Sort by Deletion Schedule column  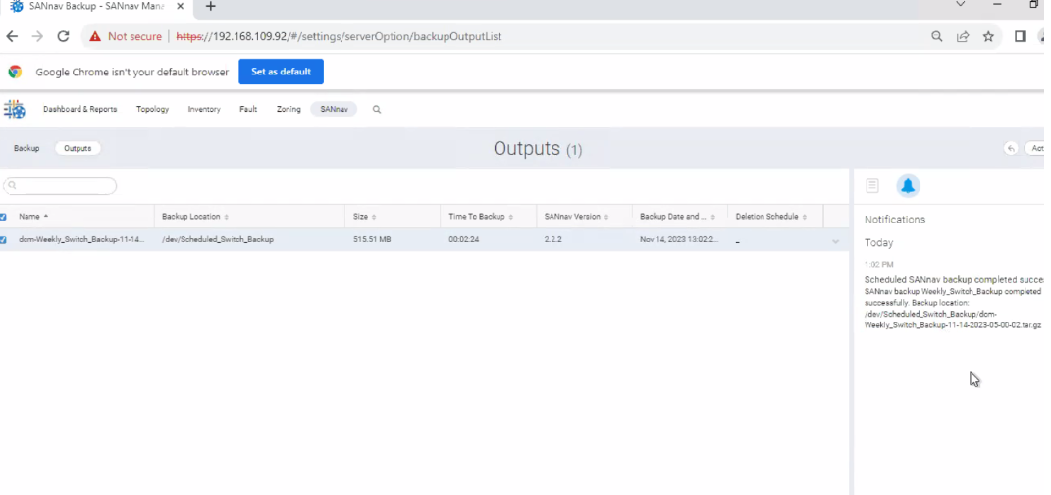(x=770, y=217)
